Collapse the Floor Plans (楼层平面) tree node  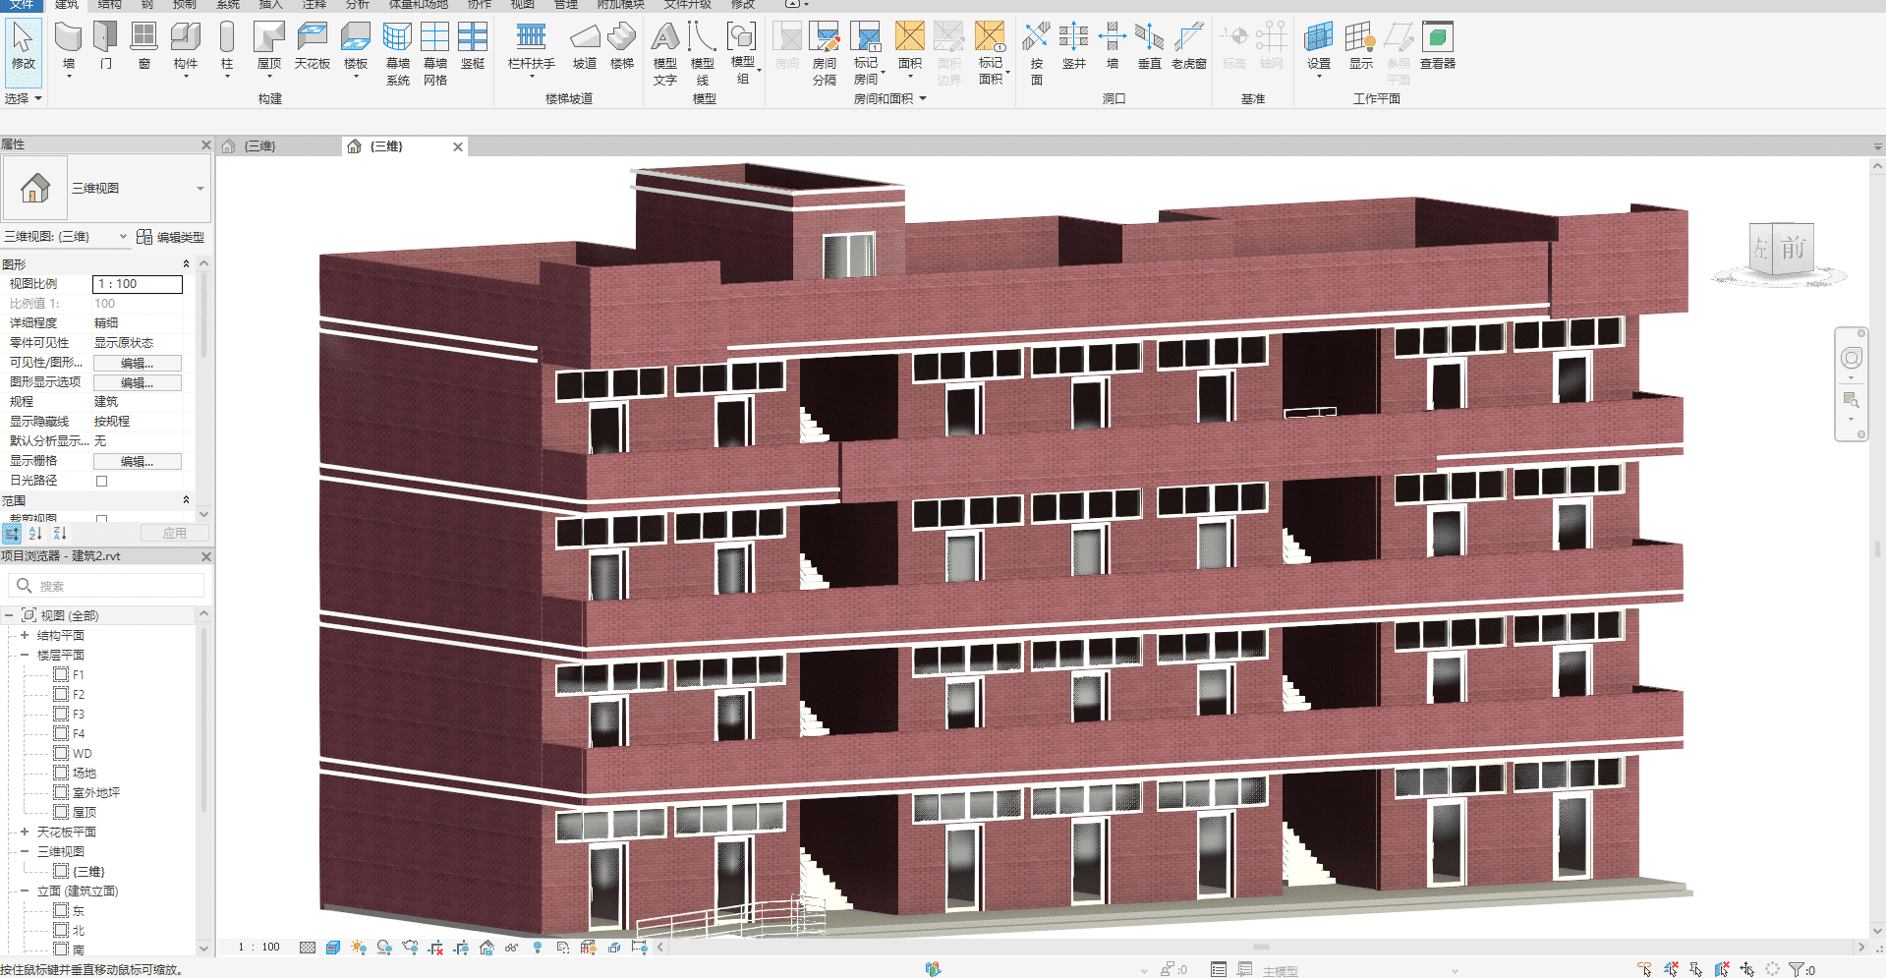point(25,655)
